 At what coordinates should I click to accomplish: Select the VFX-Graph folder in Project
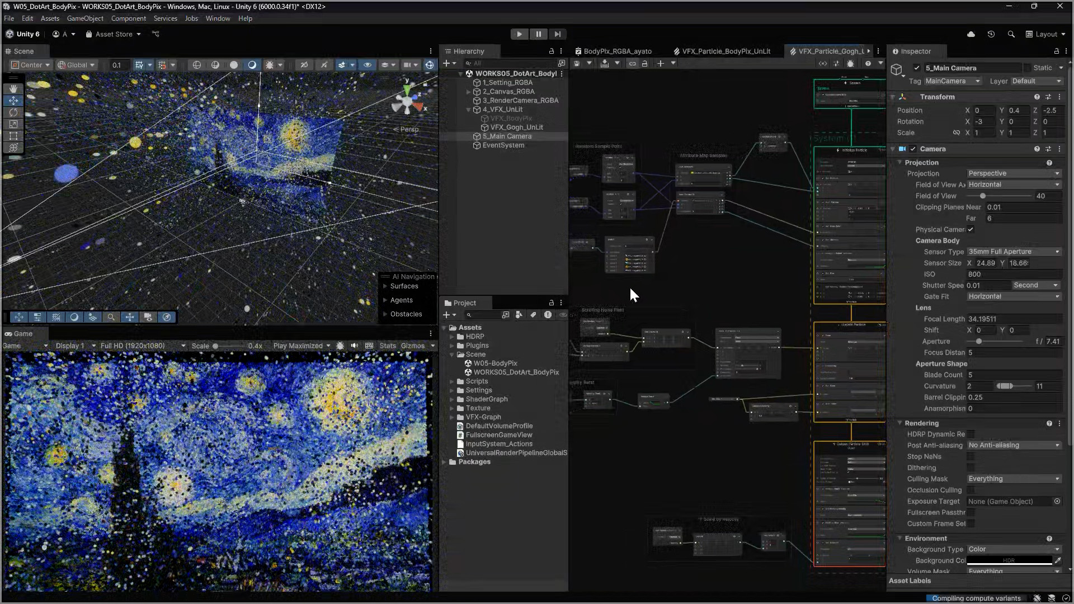pos(483,417)
